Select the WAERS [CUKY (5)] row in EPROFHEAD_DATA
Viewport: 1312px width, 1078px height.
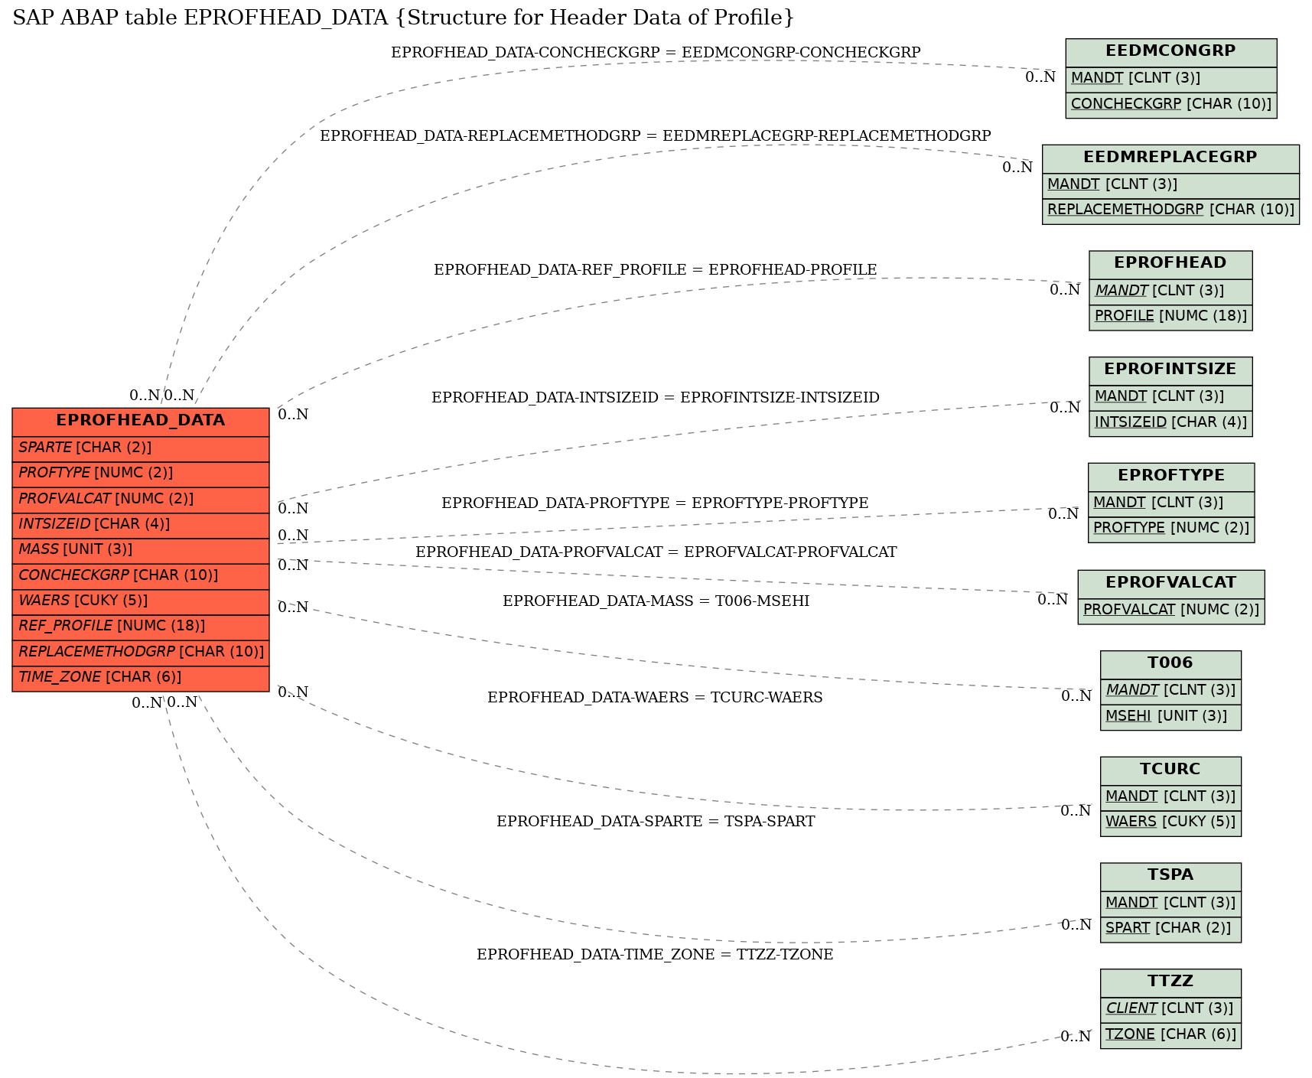click(141, 601)
